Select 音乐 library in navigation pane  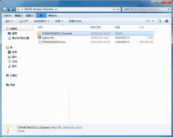coord(12,66)
